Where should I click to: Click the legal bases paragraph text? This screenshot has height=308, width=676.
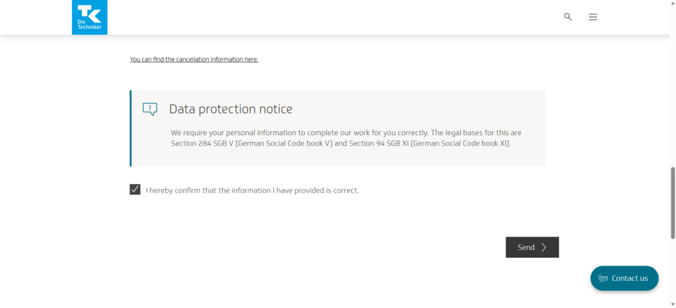[x=340, y=138]
